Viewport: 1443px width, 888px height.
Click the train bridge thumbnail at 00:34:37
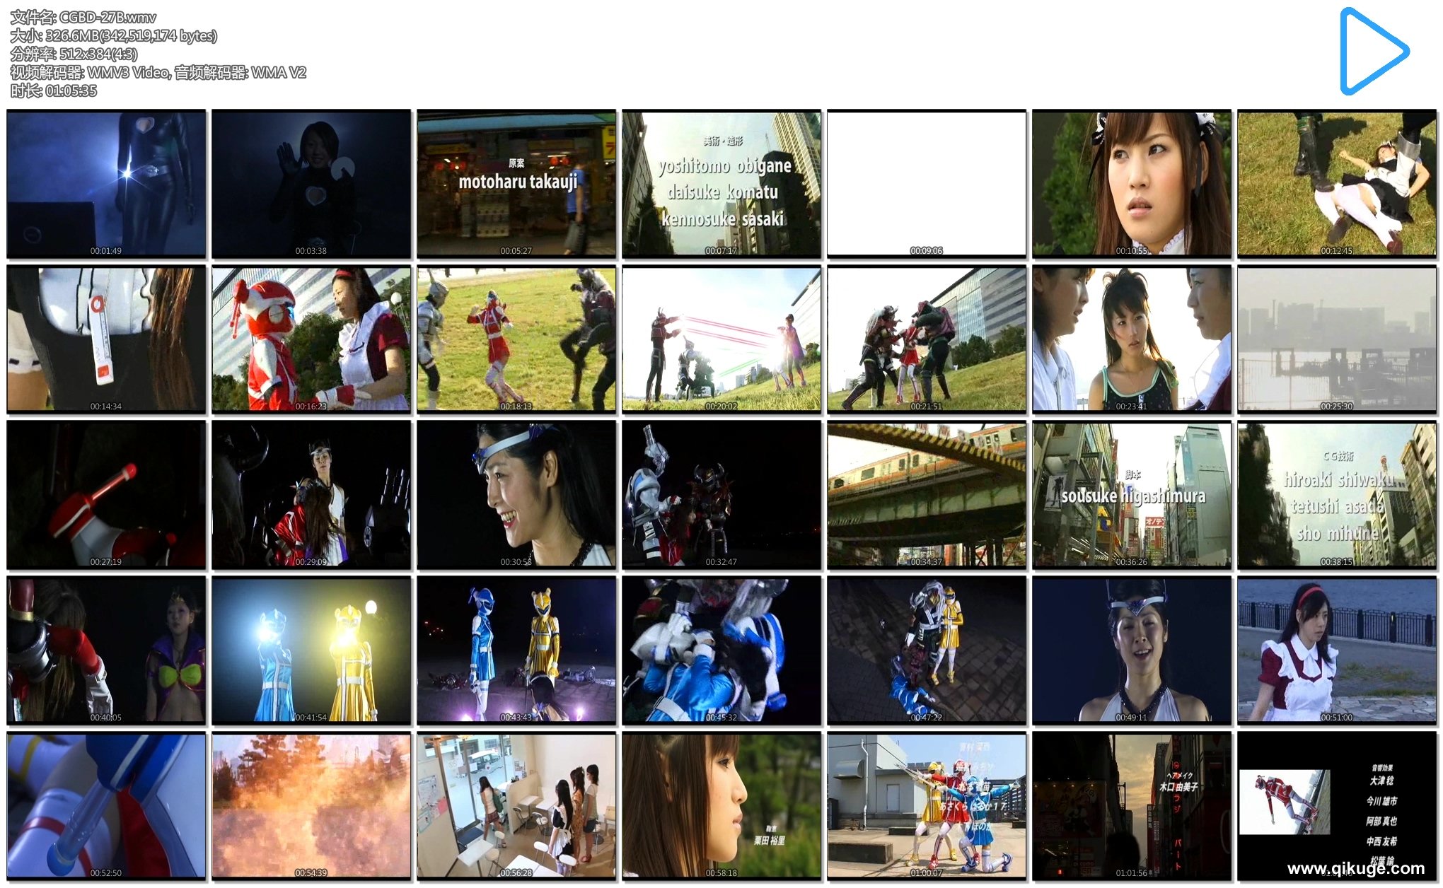click(927, 495)
